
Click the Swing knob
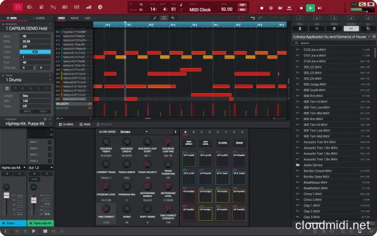tap(127, 208)
